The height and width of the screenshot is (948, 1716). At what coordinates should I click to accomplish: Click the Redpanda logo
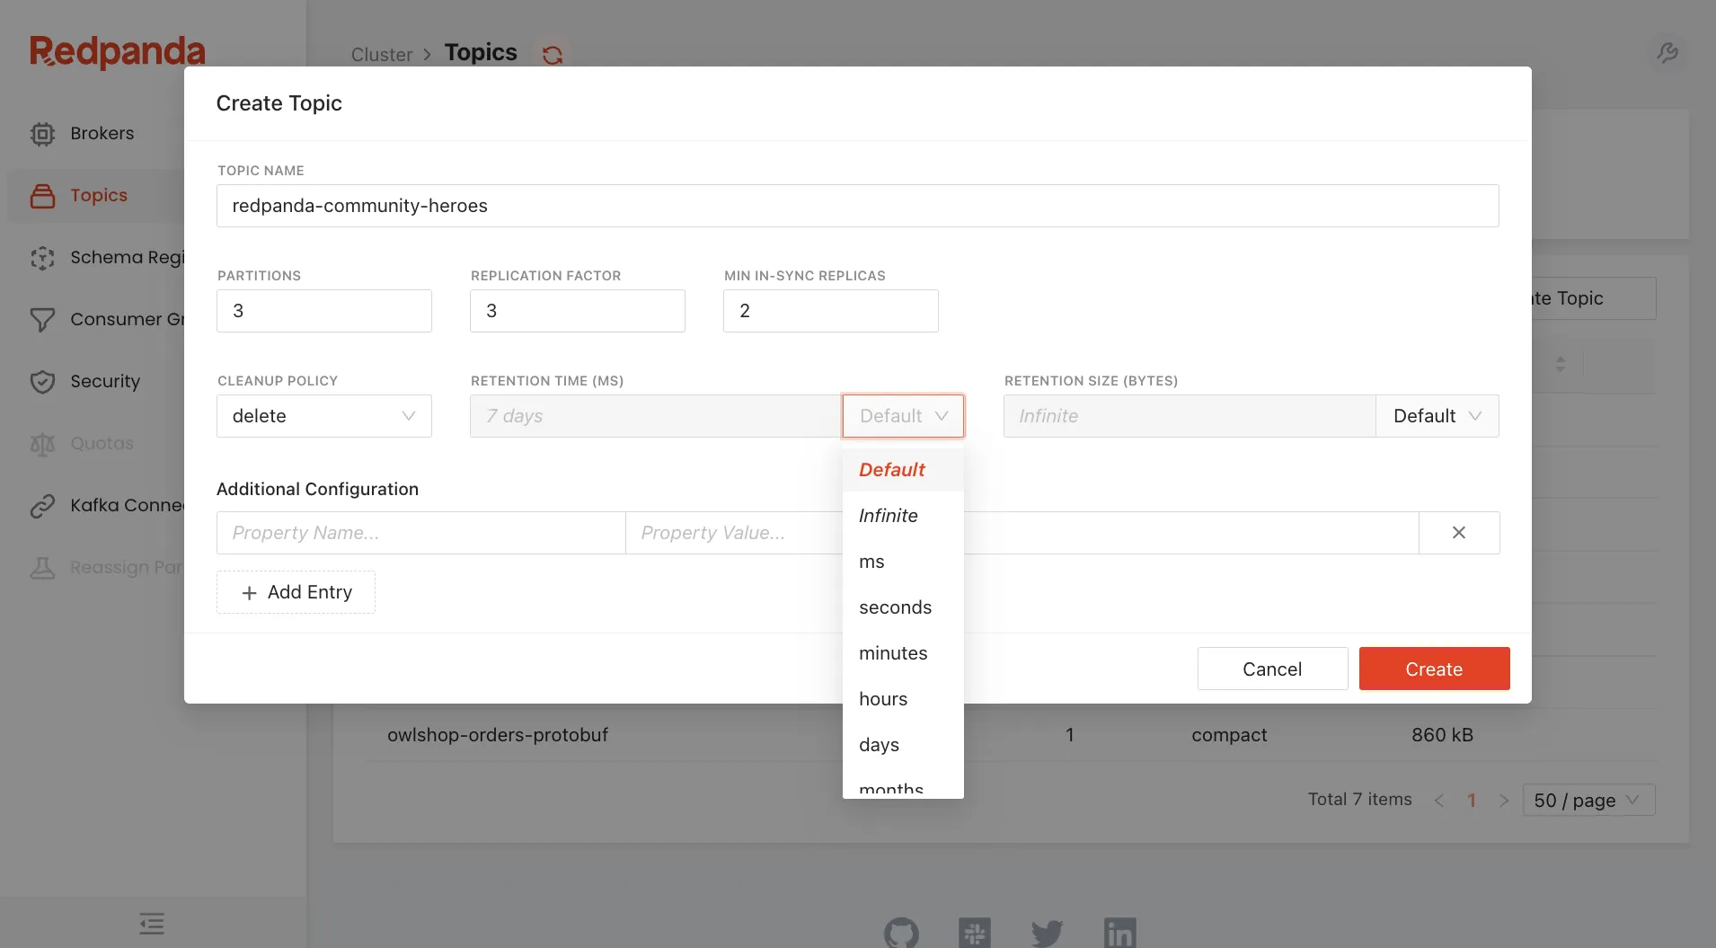click(x=117, y=52)
